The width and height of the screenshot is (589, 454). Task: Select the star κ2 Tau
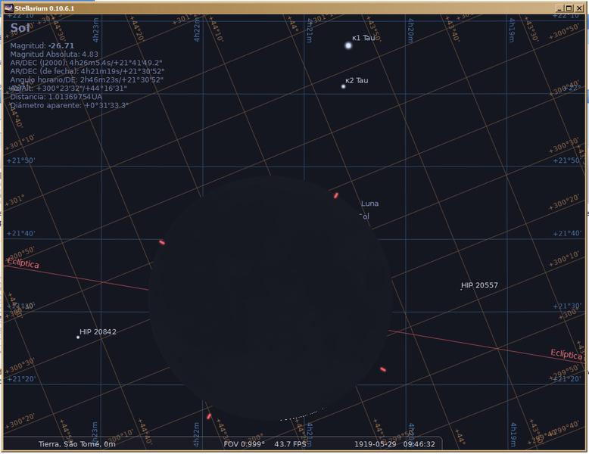tap(343, 86)
